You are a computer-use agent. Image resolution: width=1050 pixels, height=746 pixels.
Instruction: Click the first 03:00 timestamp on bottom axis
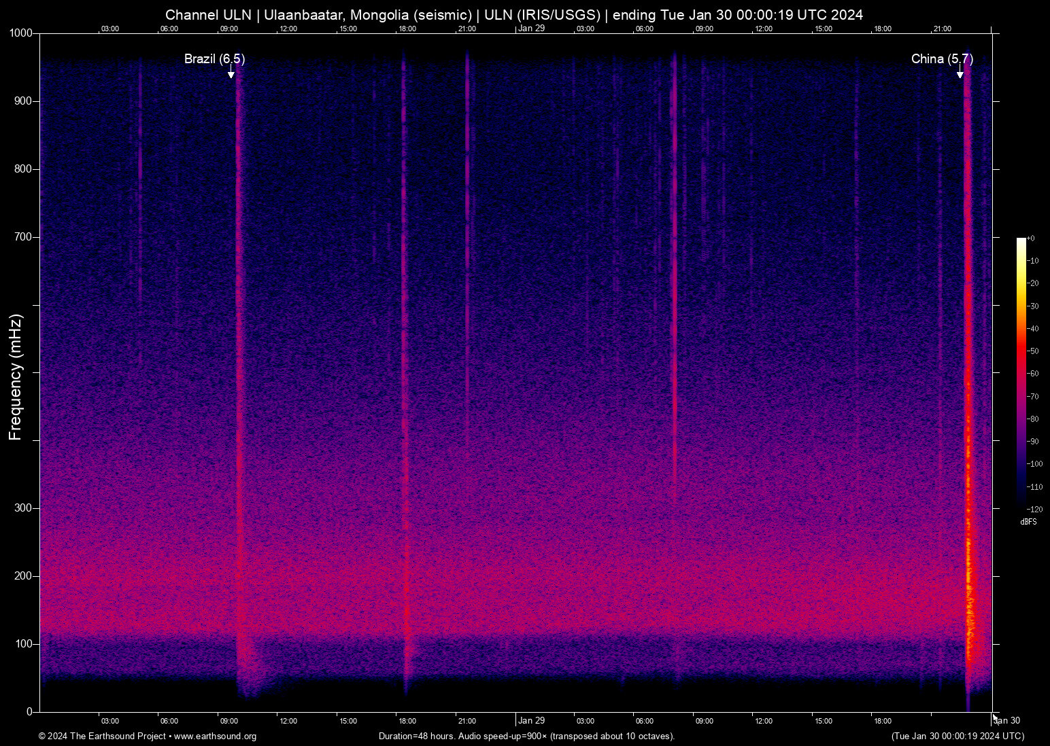pyautogui.click(x=109, y=721)
